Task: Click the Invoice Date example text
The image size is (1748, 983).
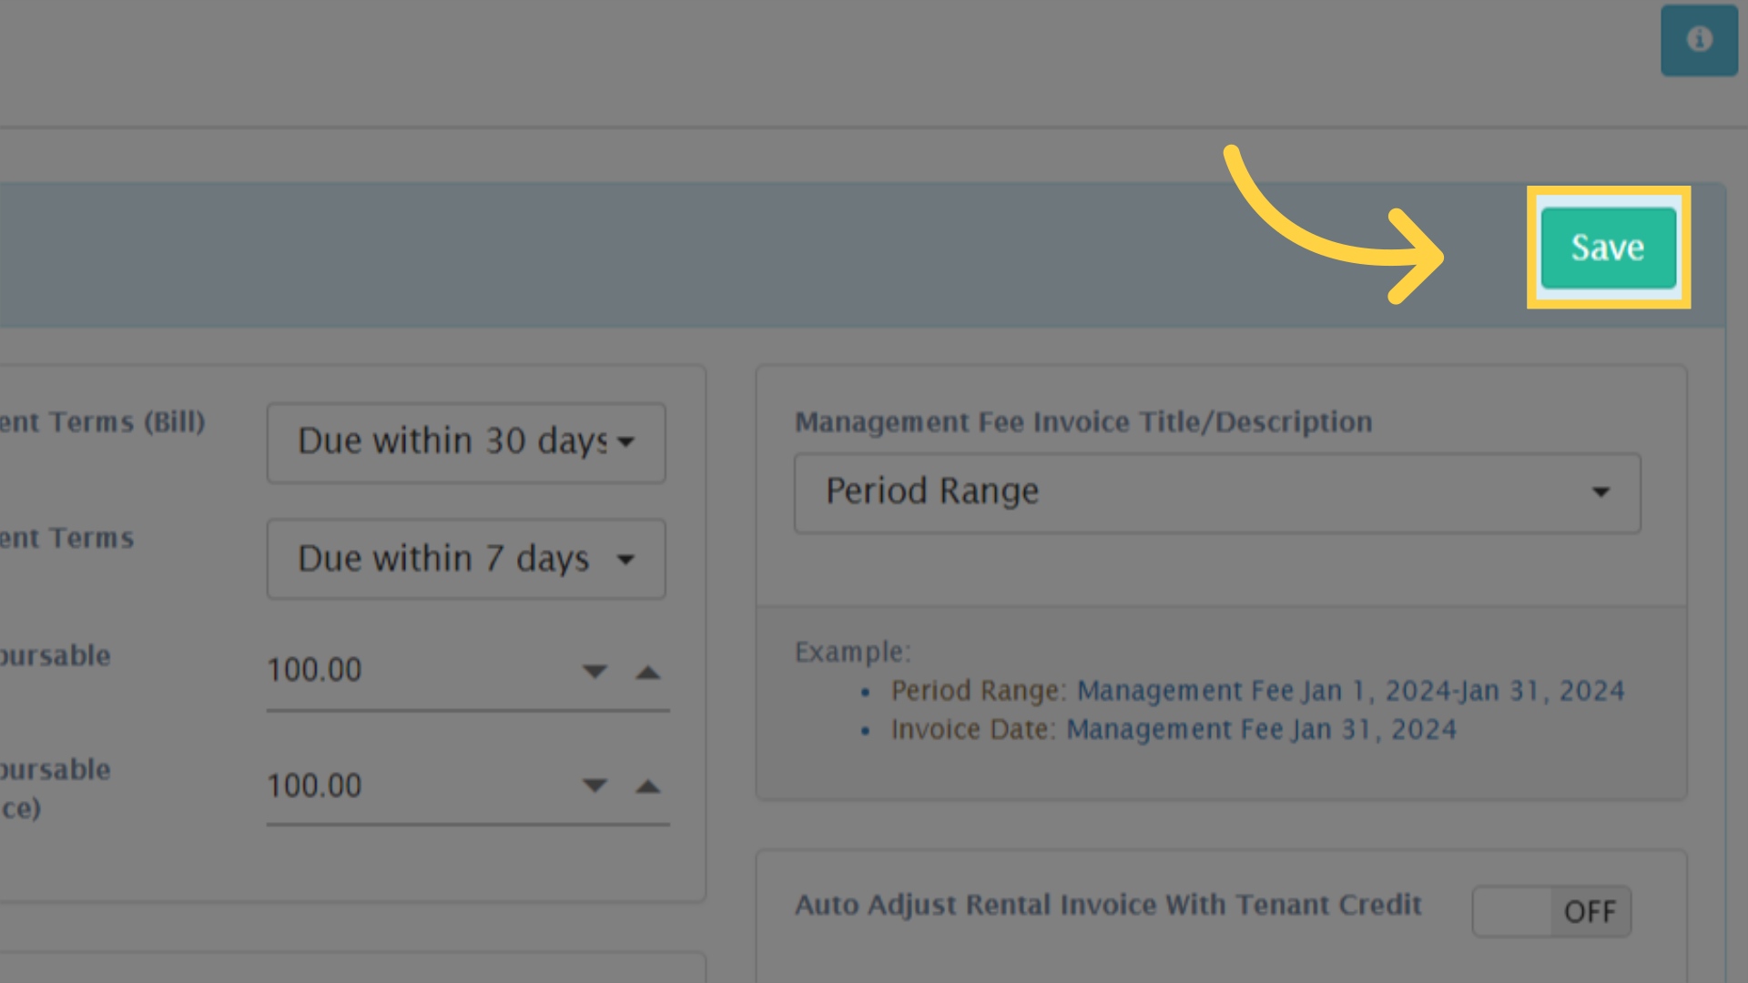Action: (x=1174, y=729)
